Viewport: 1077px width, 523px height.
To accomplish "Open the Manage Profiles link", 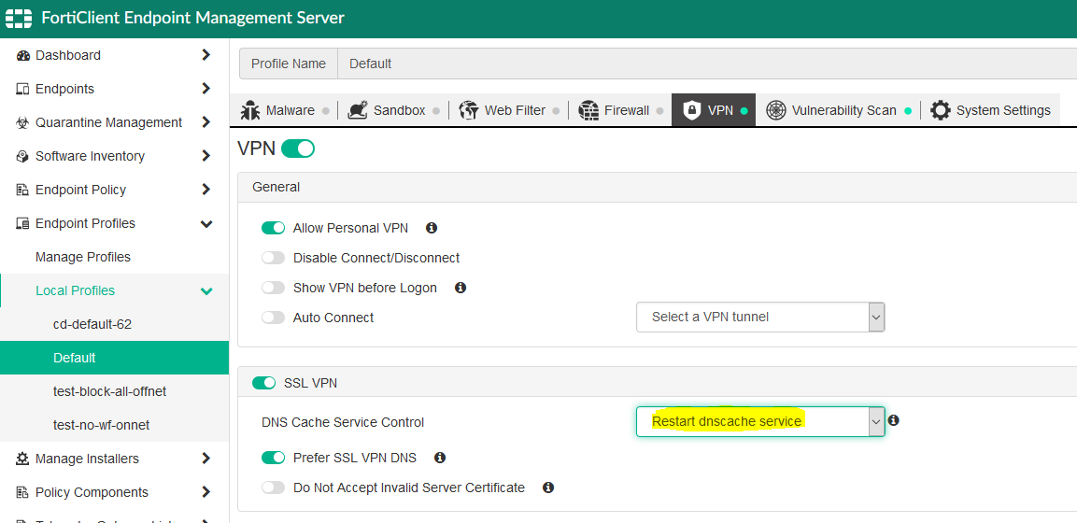I will tap(83, 257).
